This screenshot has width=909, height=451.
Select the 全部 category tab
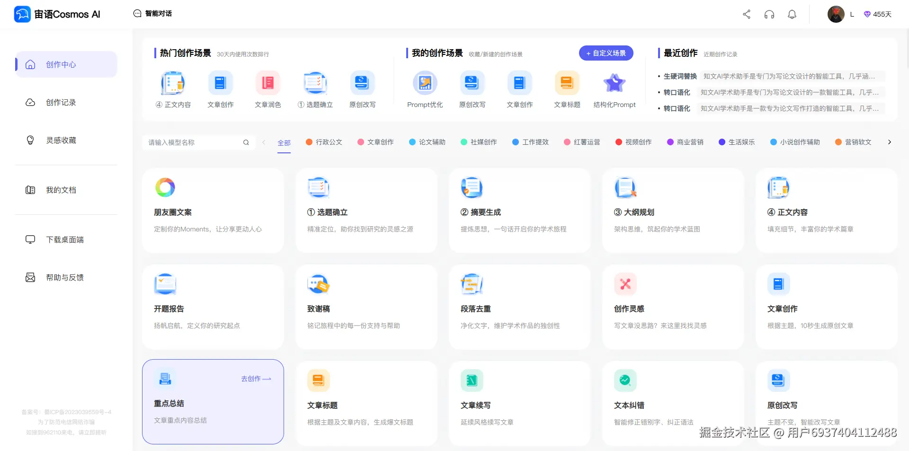click(x=284, y=143)
